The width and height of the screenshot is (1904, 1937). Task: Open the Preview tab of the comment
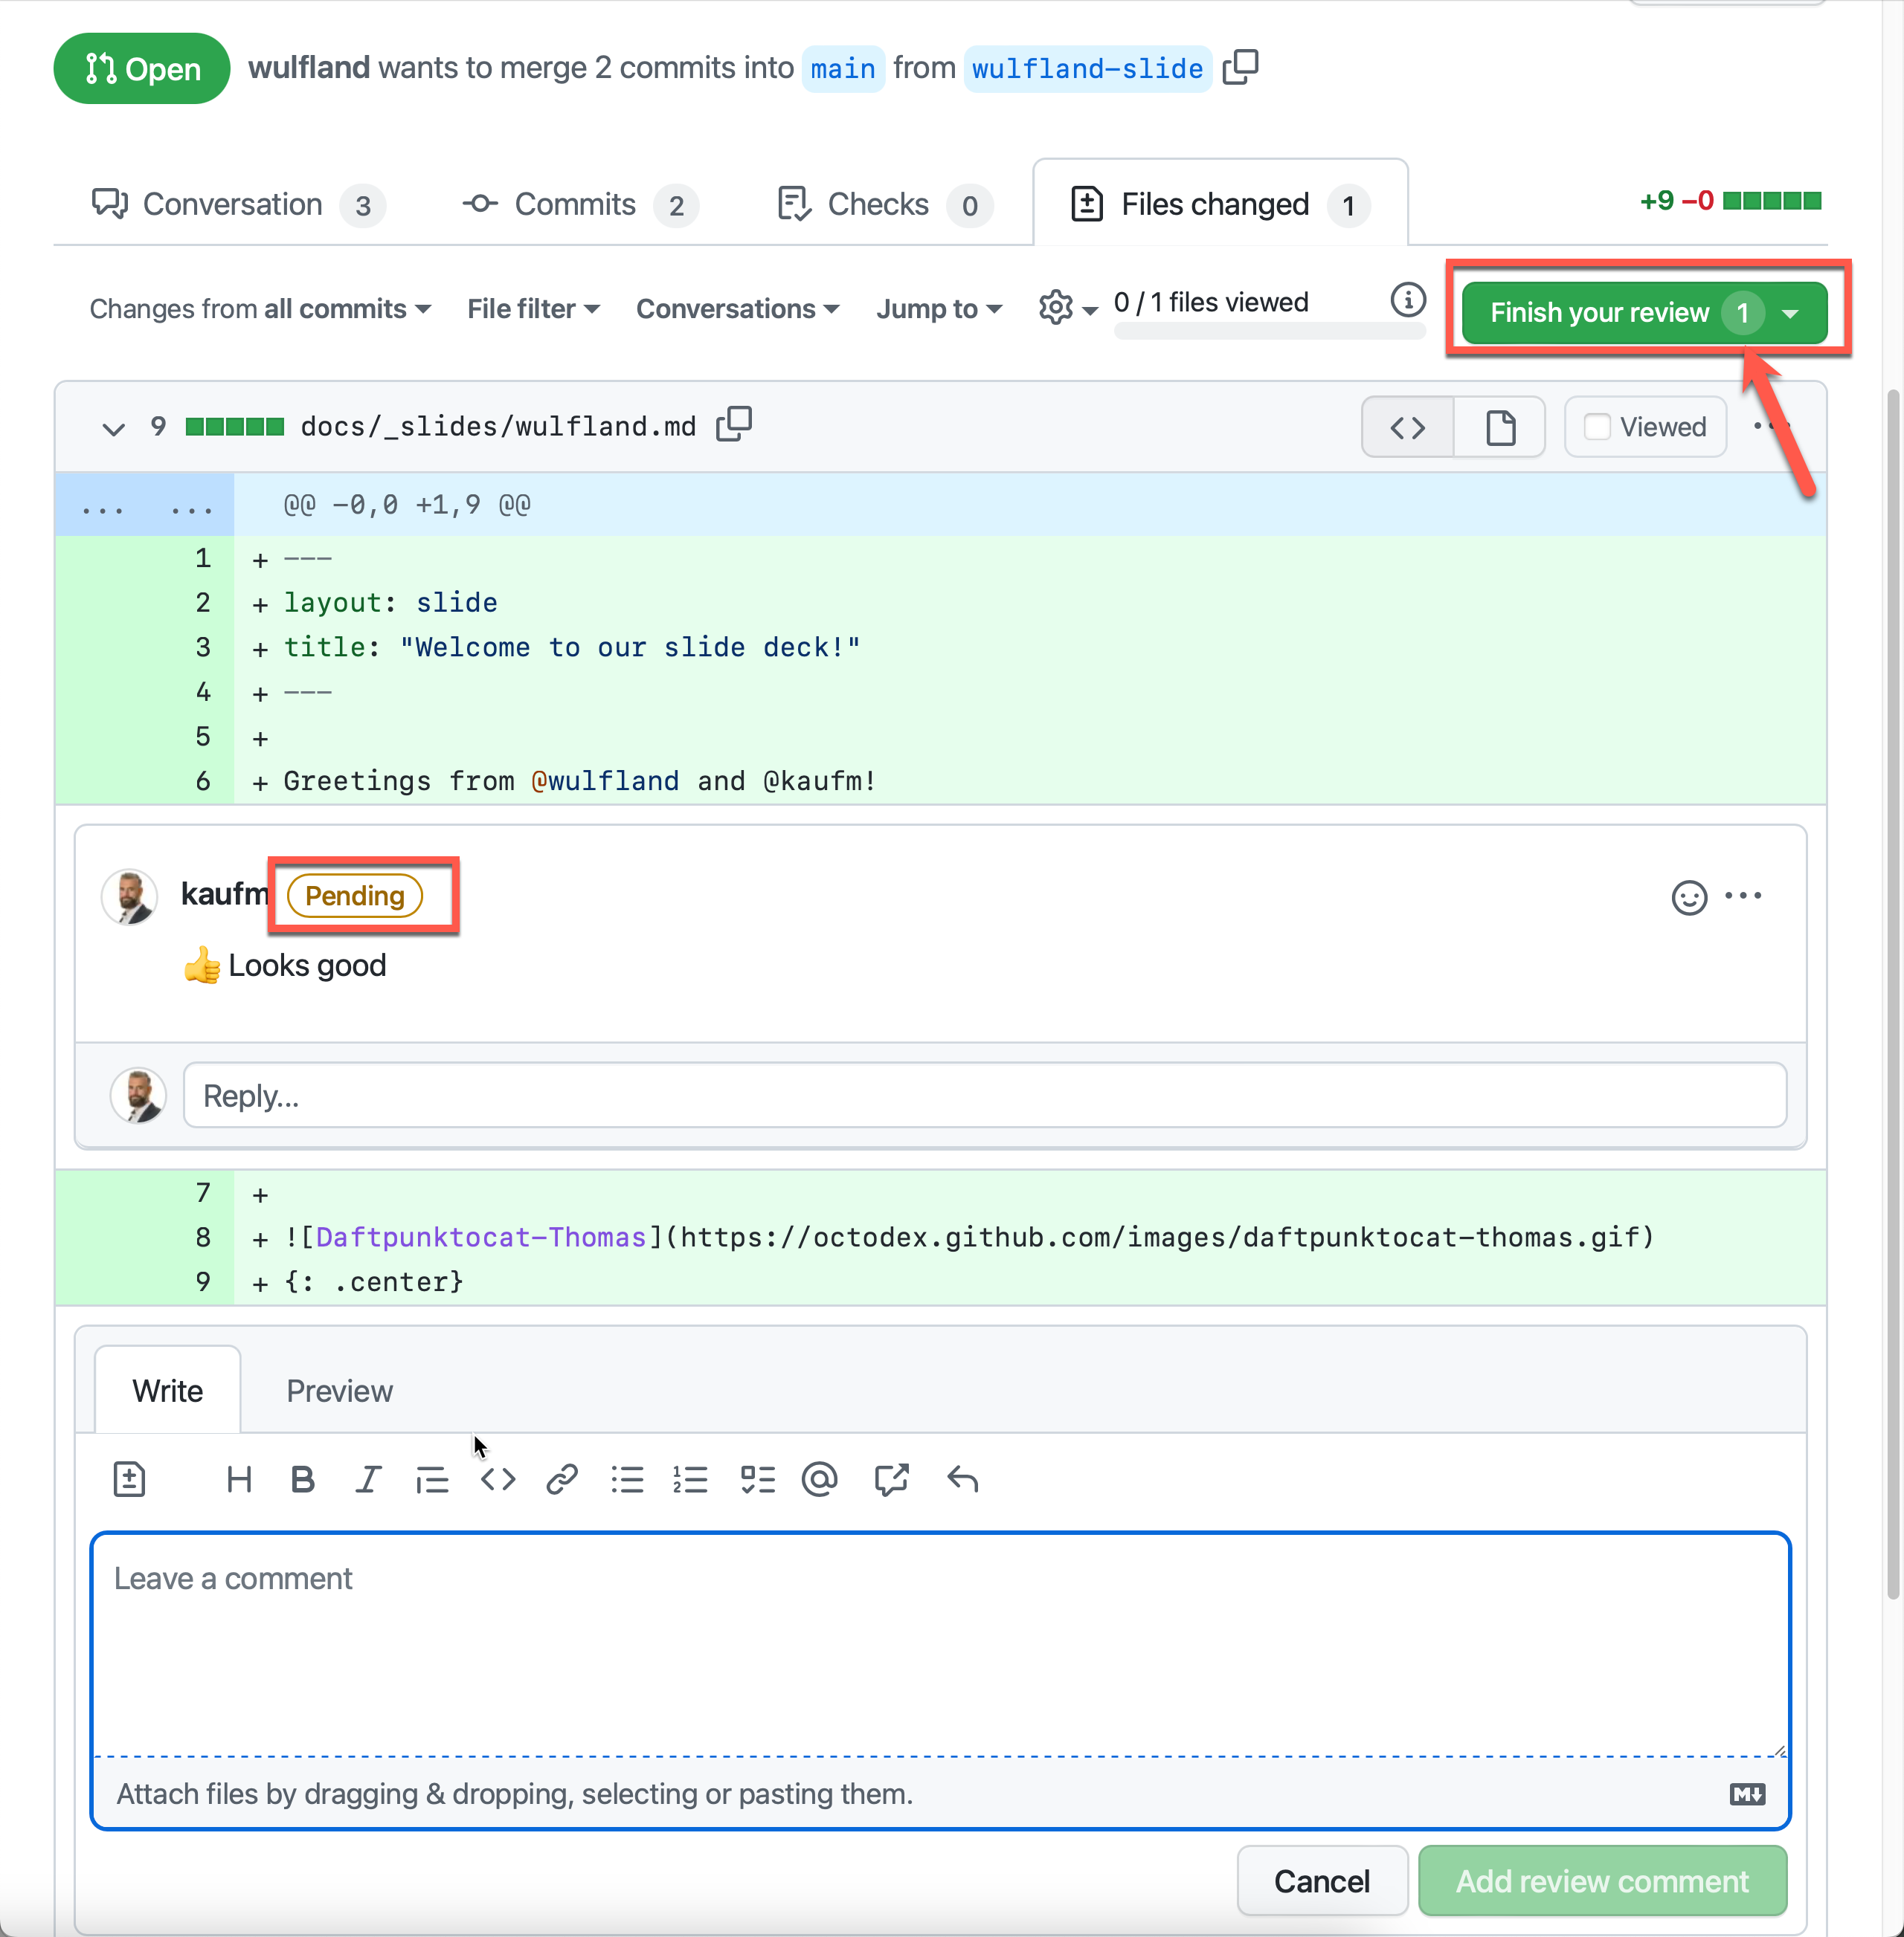tap(339, 1390)
